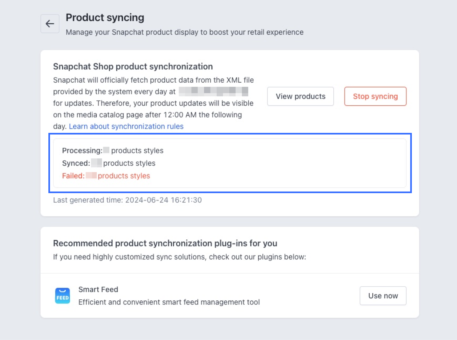Click the blurred Failed count number
Image resolution: width=457 pixels, height=340 pixels.
point(91,176)
